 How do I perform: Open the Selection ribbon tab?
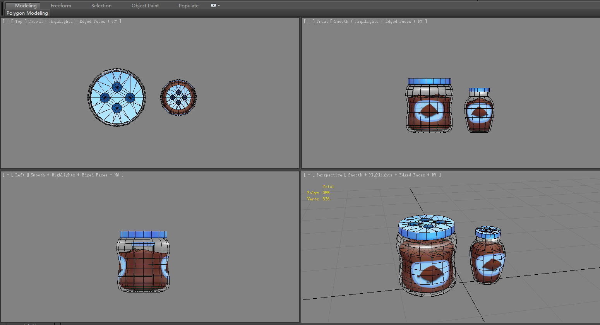101,5
